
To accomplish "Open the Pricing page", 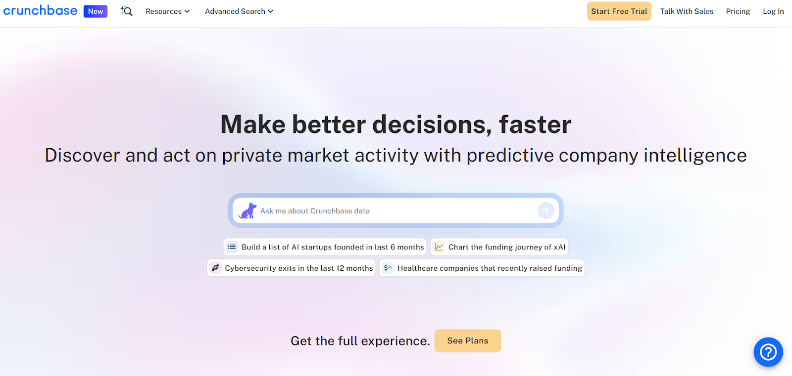I will 738,11.
